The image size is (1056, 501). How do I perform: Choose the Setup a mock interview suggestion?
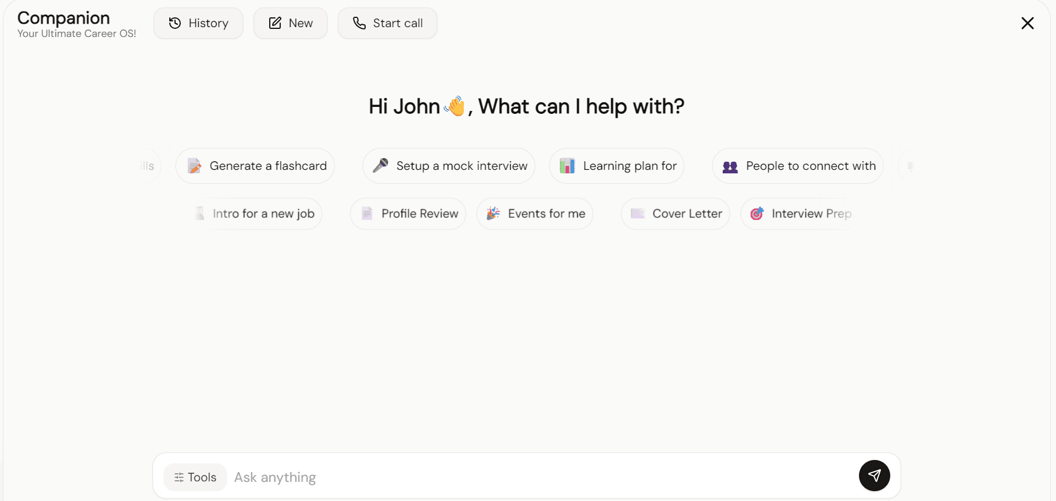(x=461, y=166)
